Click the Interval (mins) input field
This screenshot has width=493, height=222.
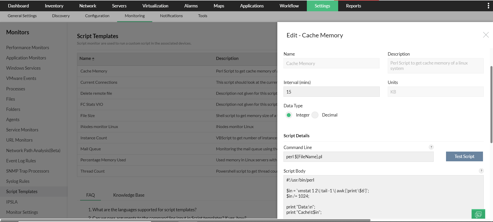331,92
